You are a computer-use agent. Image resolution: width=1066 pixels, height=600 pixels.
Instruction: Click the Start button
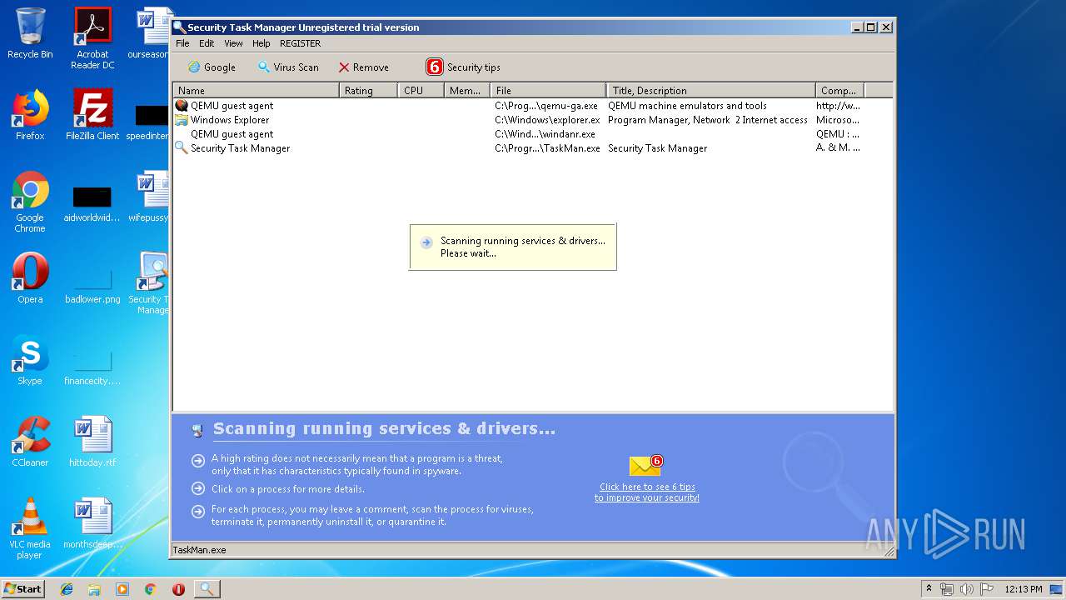(22, 589)
